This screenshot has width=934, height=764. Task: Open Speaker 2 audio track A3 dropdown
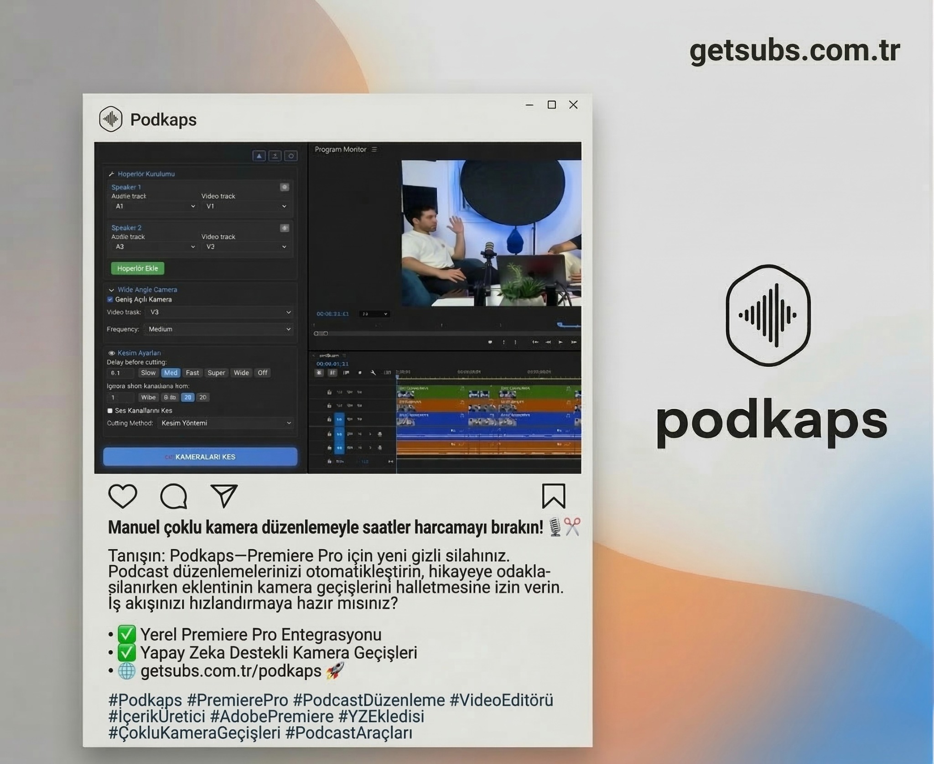click(x=154, y=247)
